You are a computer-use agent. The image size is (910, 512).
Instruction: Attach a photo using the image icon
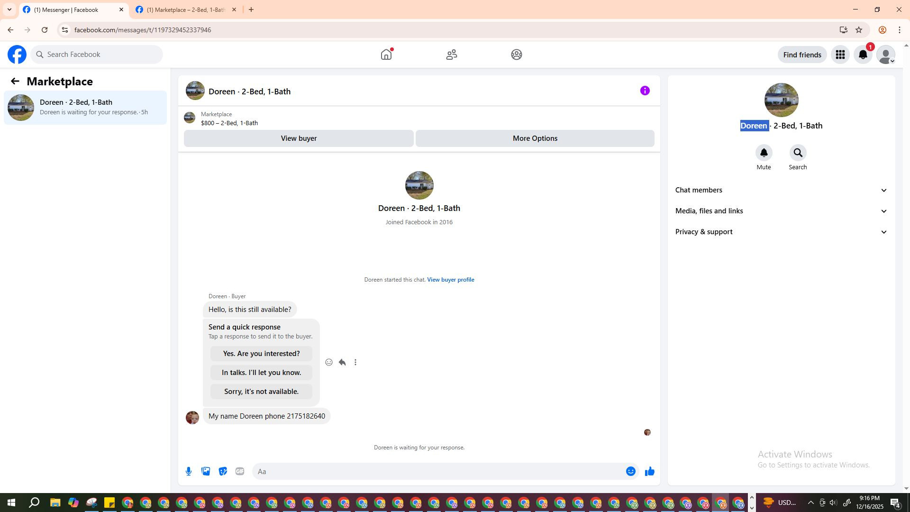[206, 471]
